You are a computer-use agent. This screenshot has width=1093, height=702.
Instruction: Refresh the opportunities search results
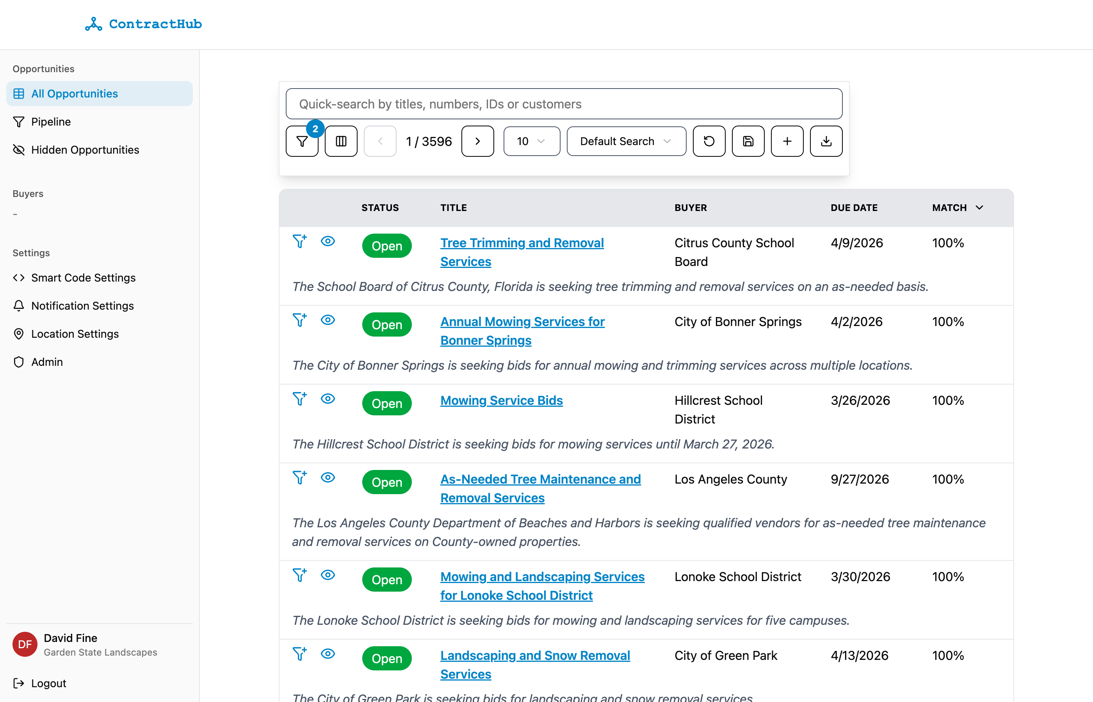708,141
